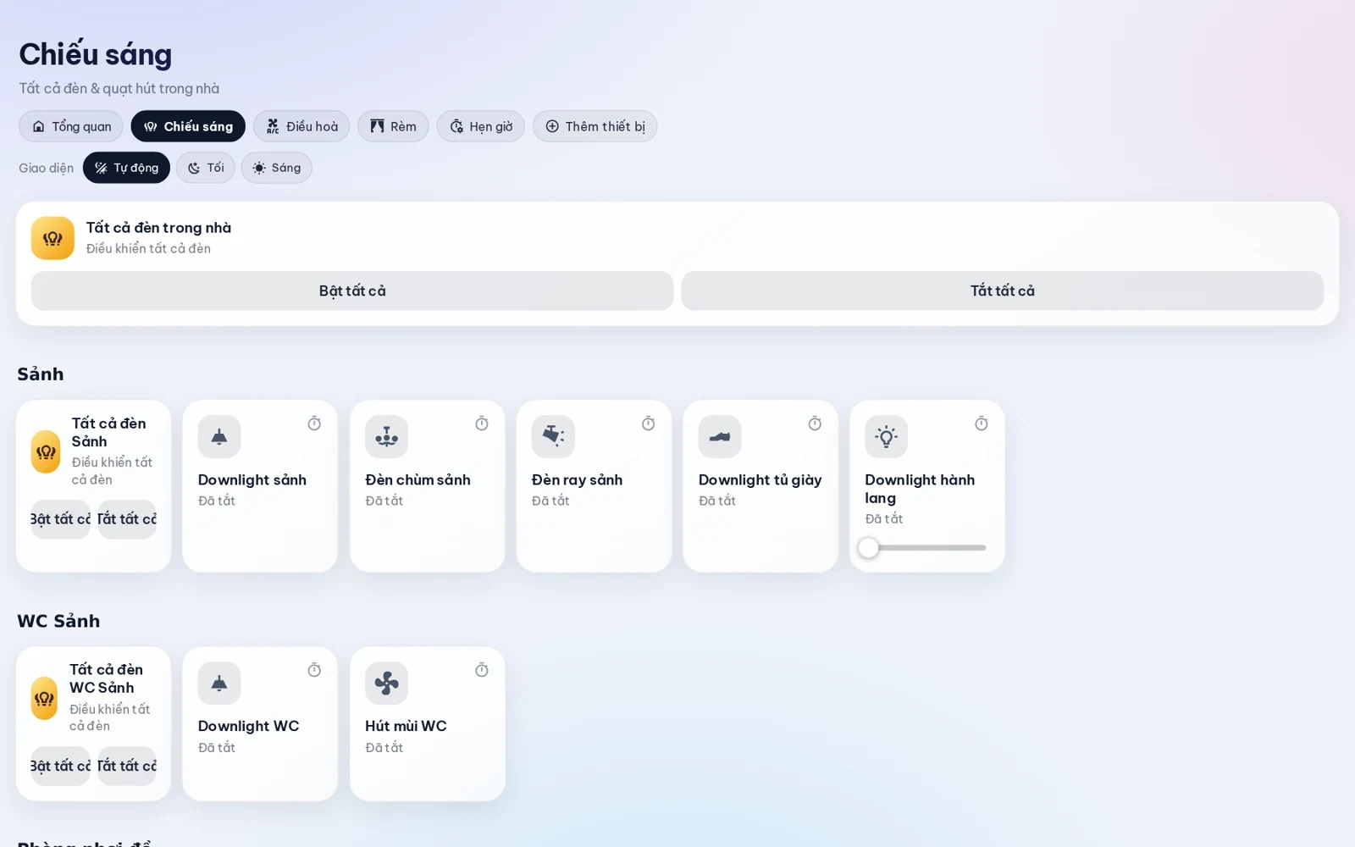Toggle the Downlight sảnh card
The width and height of the screenshot is (1355, 847).
click(260, 486)
